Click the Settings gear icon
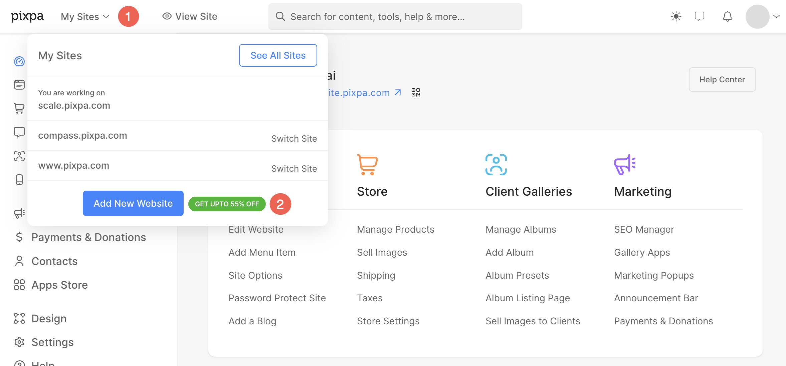This screenshot has width=786, height=366. click(19, 342)
